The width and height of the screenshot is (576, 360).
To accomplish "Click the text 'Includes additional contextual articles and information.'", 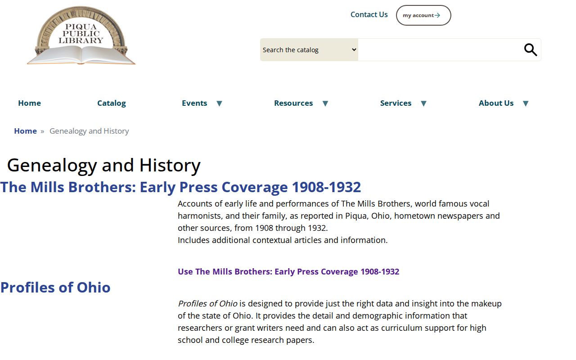I will coord(283,240).
